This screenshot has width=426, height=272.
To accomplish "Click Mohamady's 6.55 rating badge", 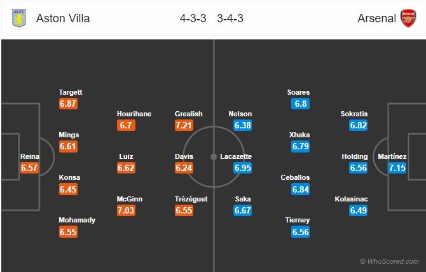I will coord(68,232).
